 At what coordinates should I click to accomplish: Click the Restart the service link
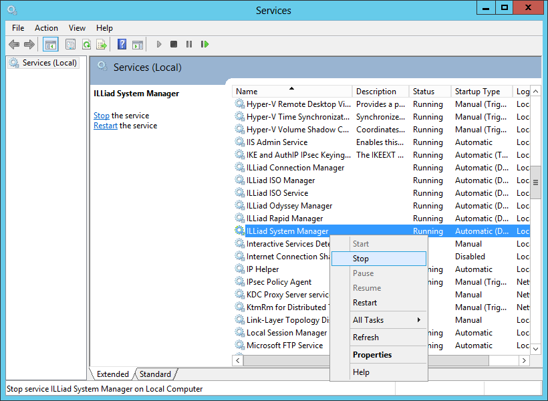105,125
